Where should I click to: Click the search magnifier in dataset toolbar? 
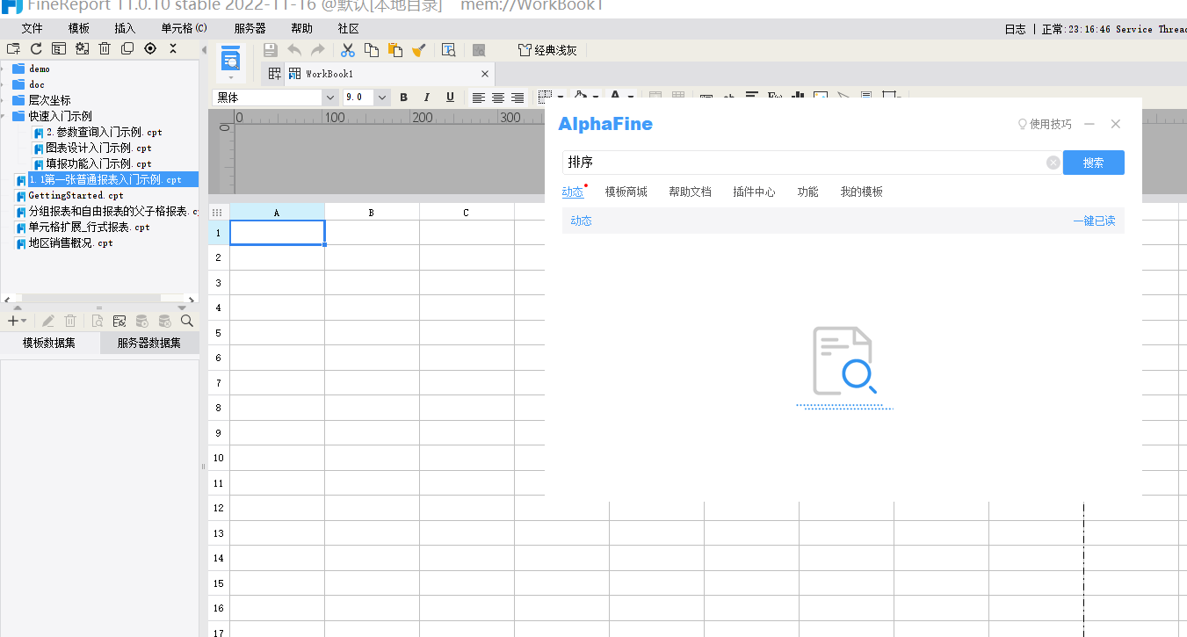click(x=186, y=322)
